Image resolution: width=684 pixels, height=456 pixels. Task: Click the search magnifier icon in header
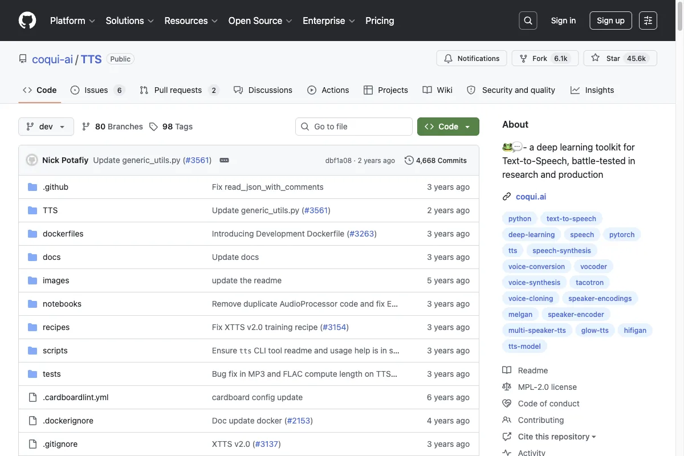(528, 21)
